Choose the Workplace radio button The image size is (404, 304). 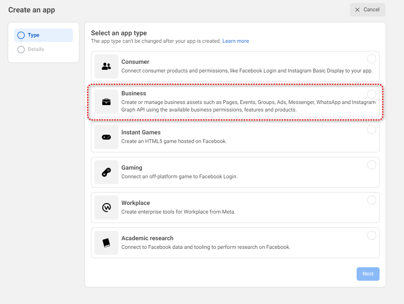tap(371, 200)
